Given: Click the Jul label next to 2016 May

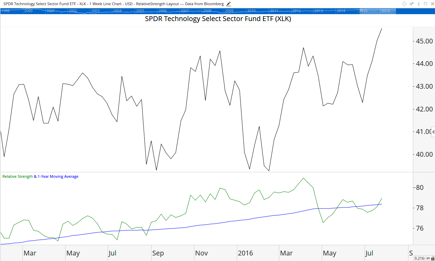Looking at the screenshot, I should (x=369, y=253).
